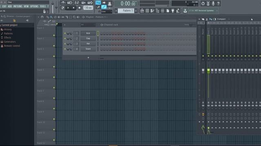Image resolution: width=261 pixels, height=146 pixels.
Task: Click the undo history circular-arrow icon
Action: coord(203,4)
